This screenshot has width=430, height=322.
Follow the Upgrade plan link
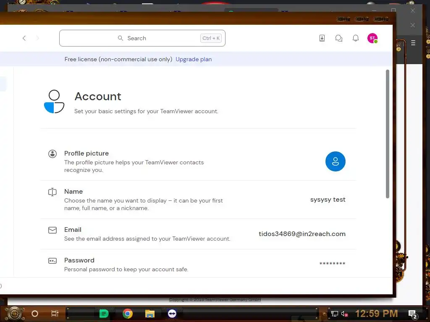(x=194, y=59)
